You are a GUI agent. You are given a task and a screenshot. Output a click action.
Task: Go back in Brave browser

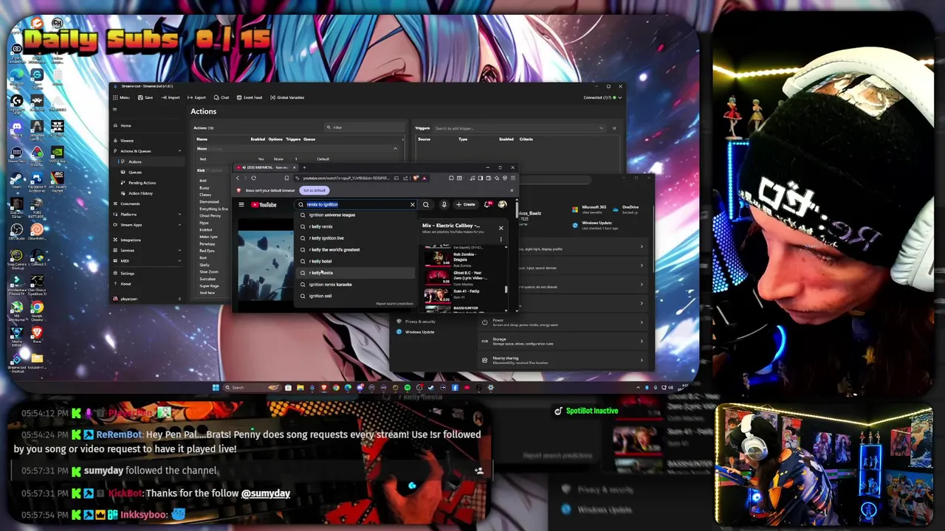coord(238,178)
